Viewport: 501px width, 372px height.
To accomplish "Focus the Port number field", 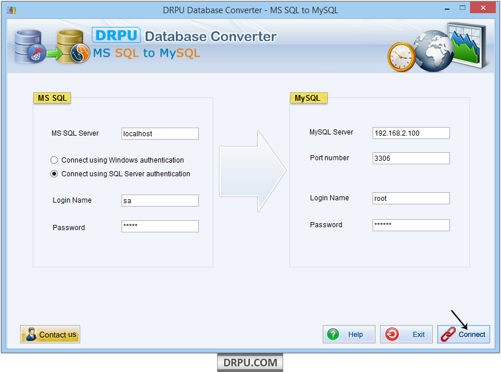I will [x=411, y=159].
